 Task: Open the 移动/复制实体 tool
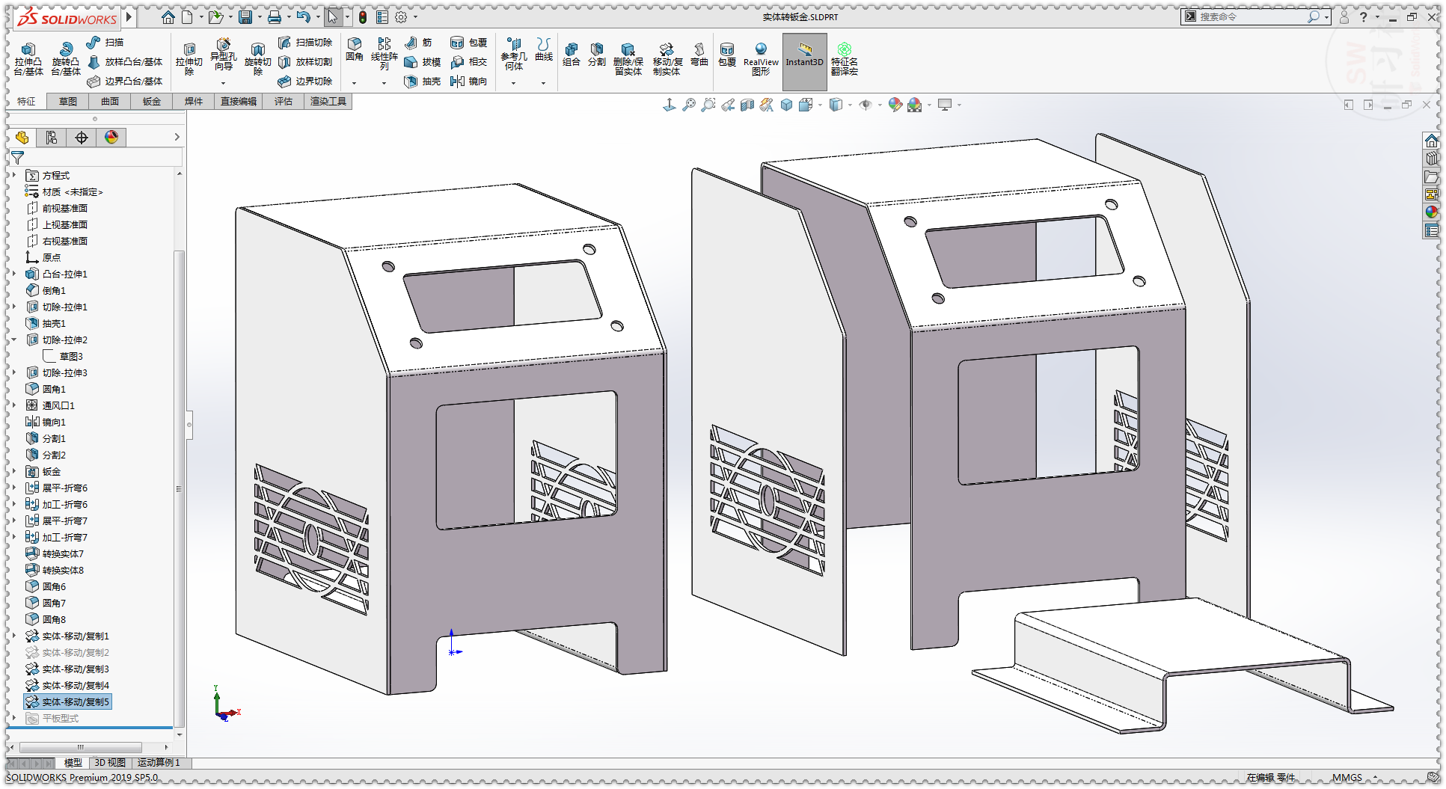(667, 60)
